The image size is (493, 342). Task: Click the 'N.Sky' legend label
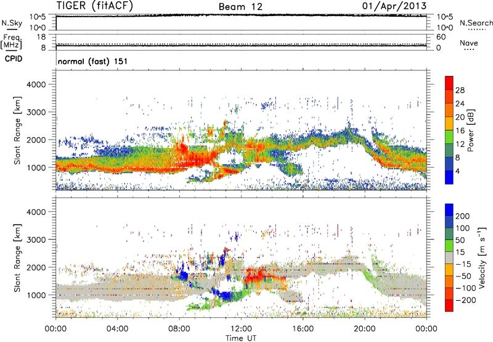pos(12,23)
